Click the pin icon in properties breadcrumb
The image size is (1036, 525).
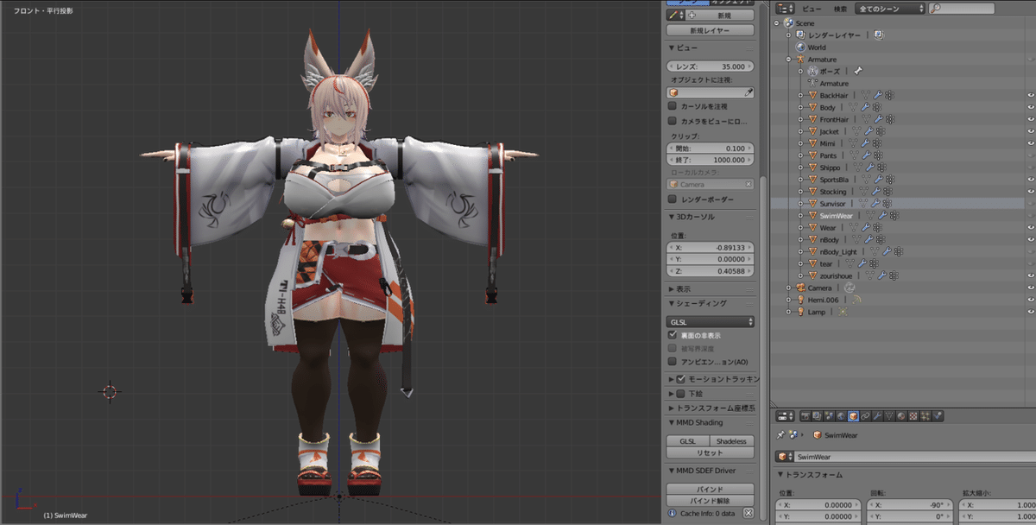click(x=781, y=435)
